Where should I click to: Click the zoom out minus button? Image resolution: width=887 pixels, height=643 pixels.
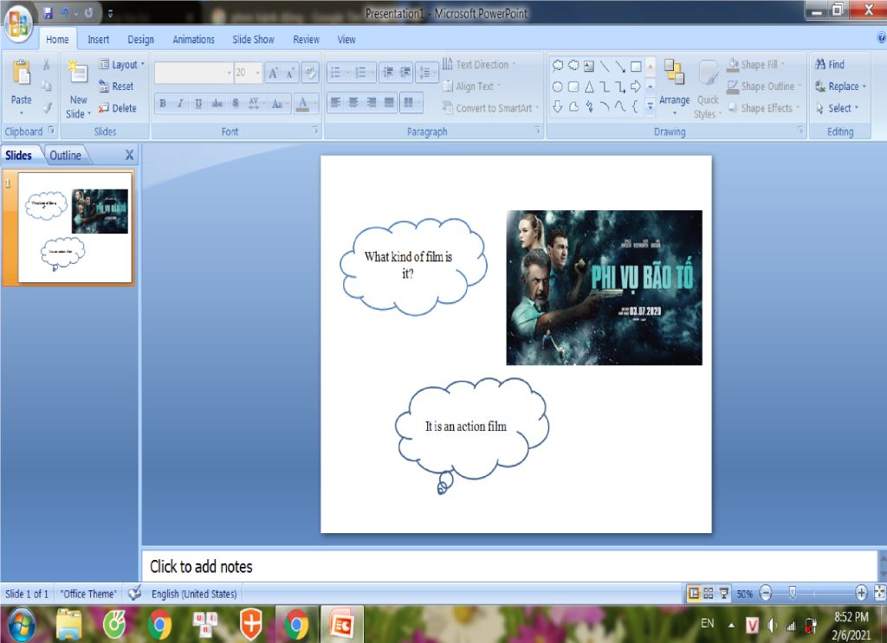coord(766,594)
